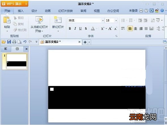
Task: Copy the selection with 复制
Action: coord(18,24)
